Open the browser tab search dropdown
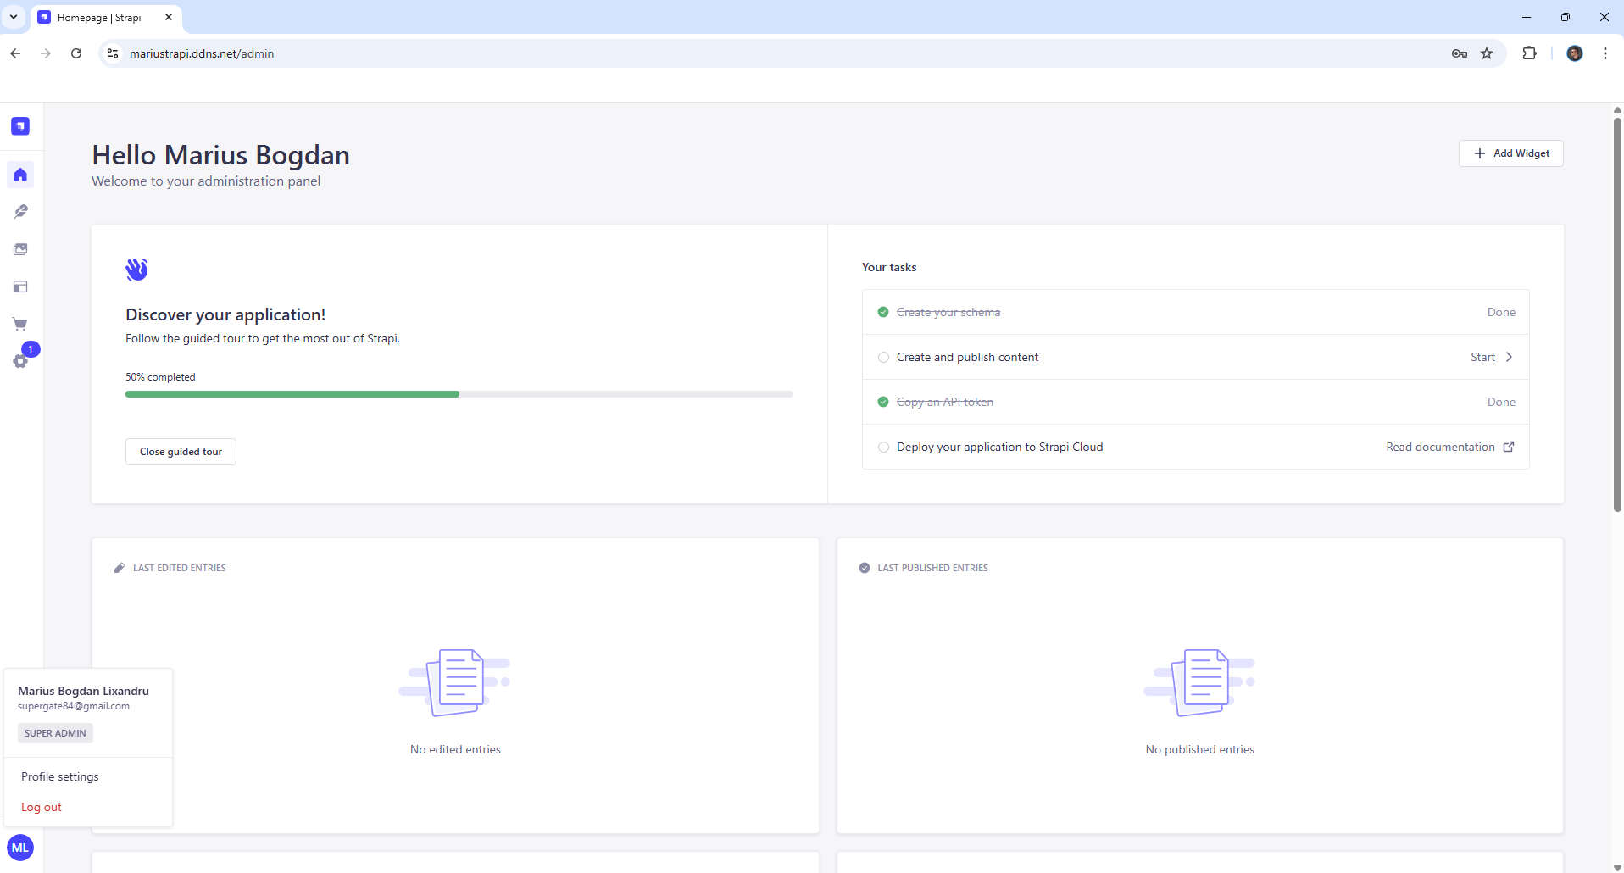 pos(14,17)
